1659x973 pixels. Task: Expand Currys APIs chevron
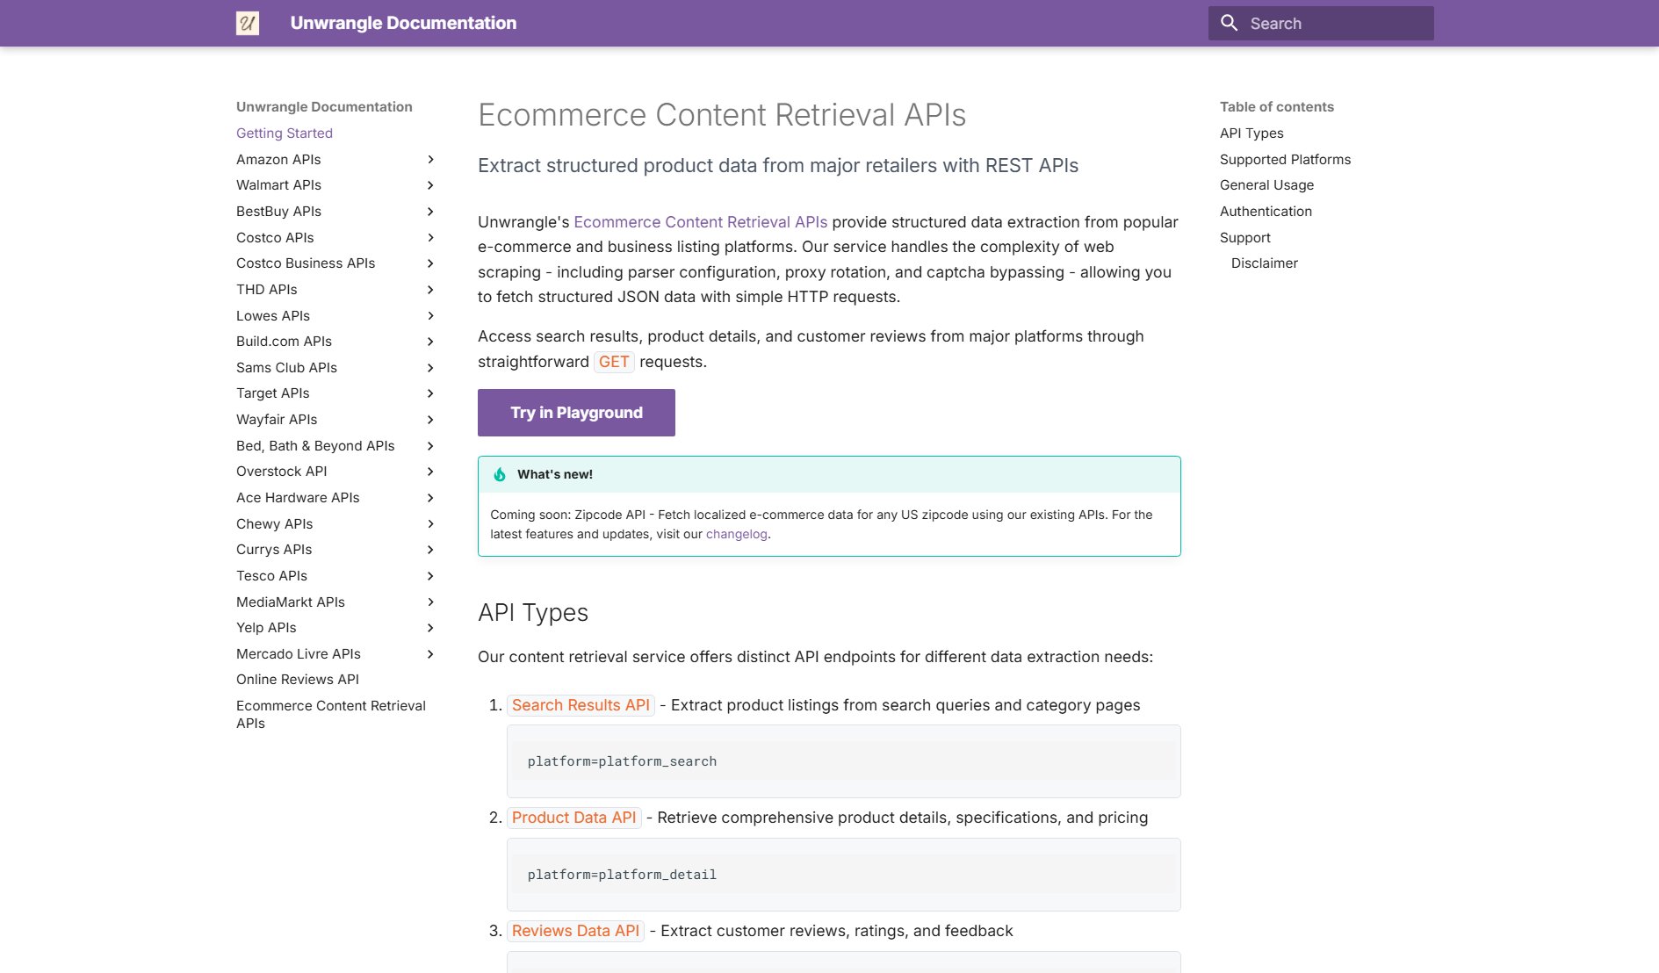(x=430, y=550)
